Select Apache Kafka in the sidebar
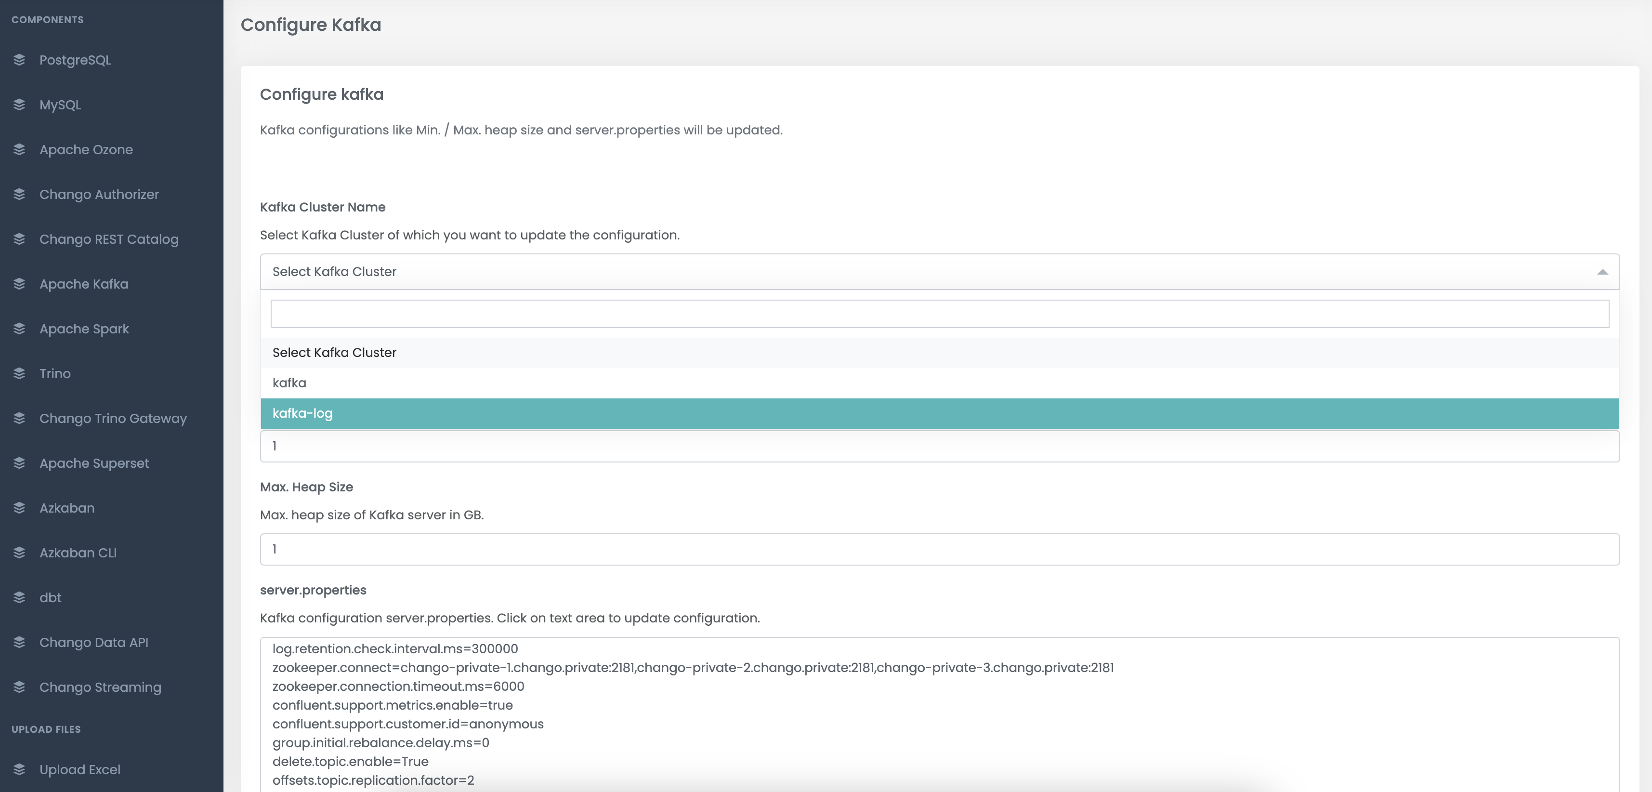Viewport: 1652px width, 792px height. point(83,284)
